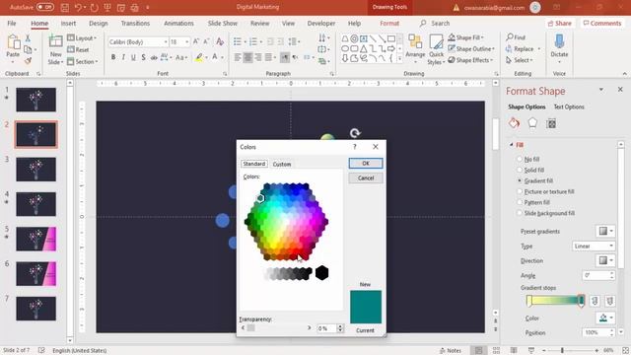Select slide 7 thumbnail
Viewport: 631px width, 355px height.
coord(35,309)
